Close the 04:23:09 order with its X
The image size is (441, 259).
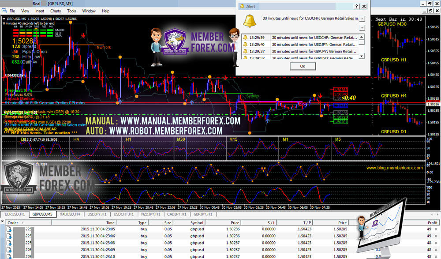click(x=436, y=250)
